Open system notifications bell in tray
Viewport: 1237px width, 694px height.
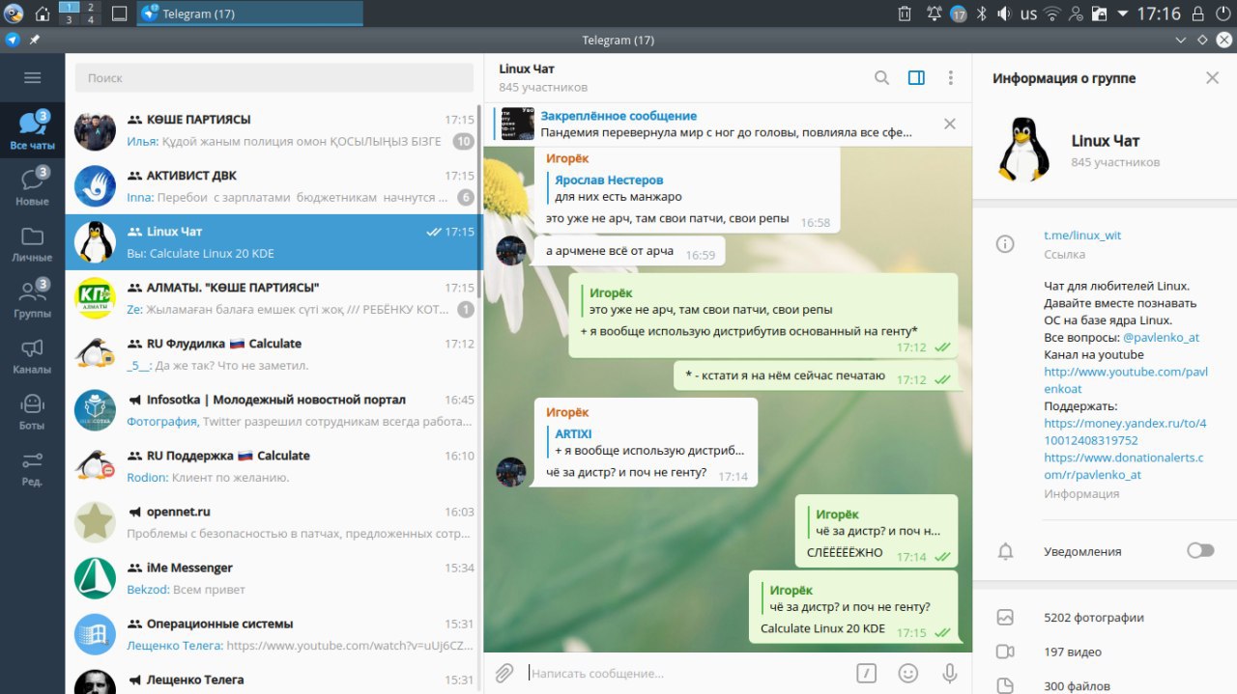[934, 14]
